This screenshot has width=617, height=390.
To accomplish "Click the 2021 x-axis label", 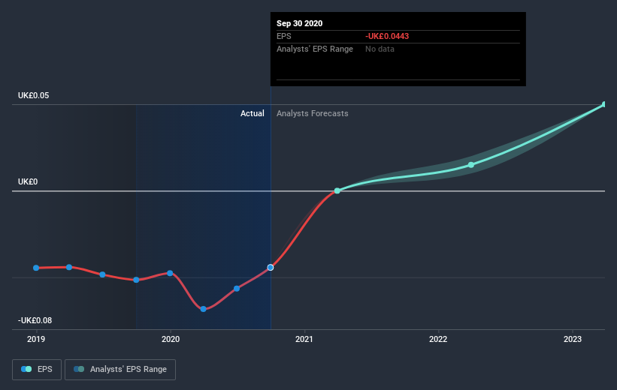I will [x=304, y=339].
